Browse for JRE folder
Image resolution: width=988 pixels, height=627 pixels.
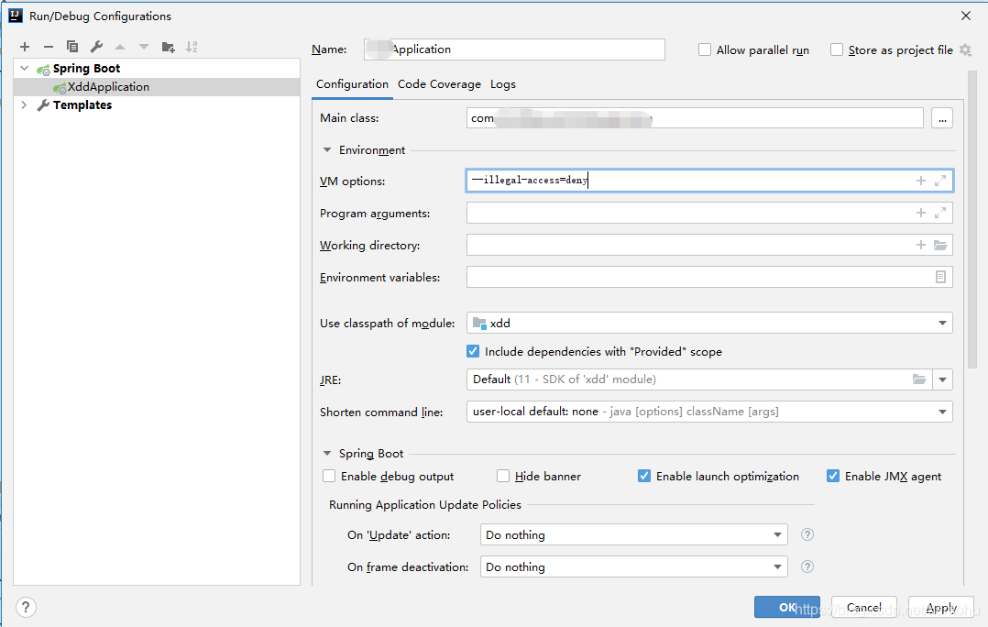coord(919,379)
